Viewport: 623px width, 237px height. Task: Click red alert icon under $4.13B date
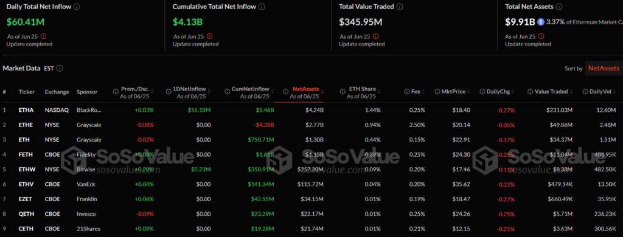pos(210,36)
